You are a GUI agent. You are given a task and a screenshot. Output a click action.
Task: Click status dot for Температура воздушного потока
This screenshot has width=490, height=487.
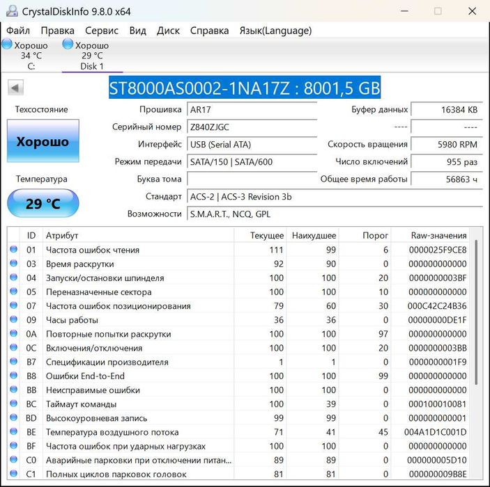13,432
